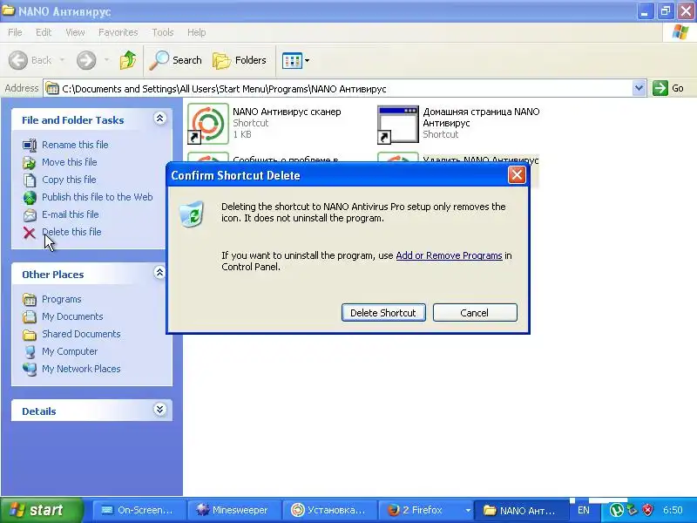This screenshot has width=697, height=523.
Task: Open the File menu
Action: click(15, 32)
